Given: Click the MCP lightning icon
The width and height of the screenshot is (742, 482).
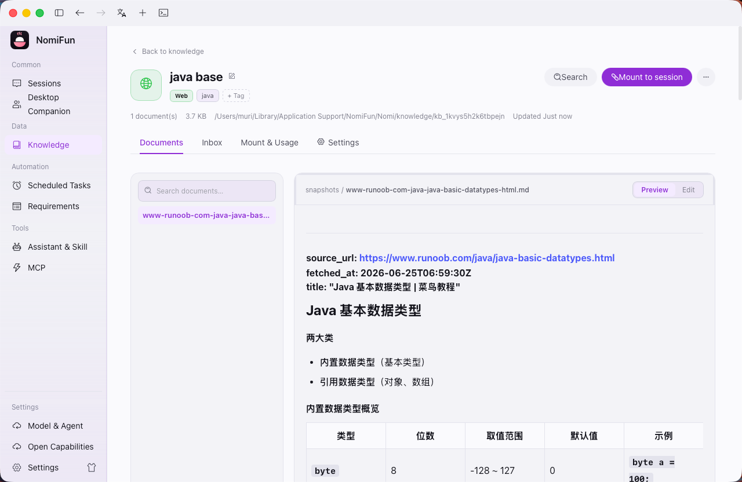Looking at the screenshot, I should (x=17, y=268).
